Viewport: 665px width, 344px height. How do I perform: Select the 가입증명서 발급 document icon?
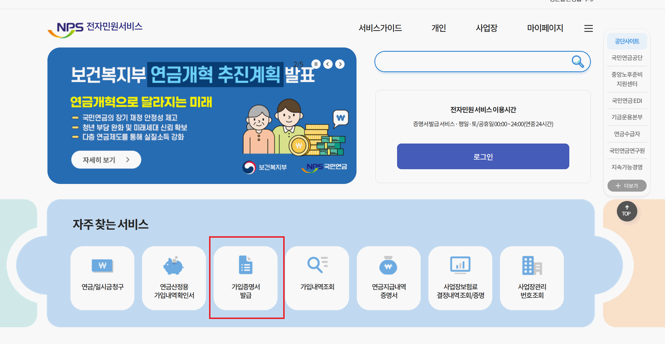coord(246,265)
